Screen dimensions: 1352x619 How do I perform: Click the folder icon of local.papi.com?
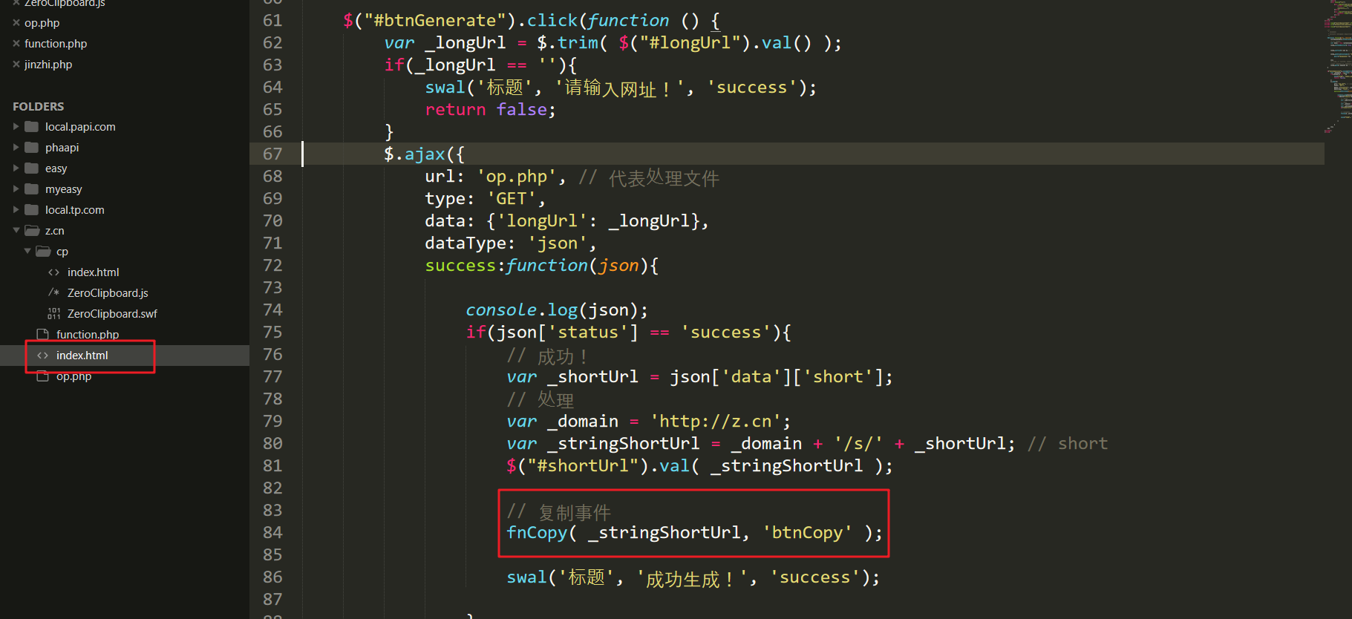click(32, 127)
